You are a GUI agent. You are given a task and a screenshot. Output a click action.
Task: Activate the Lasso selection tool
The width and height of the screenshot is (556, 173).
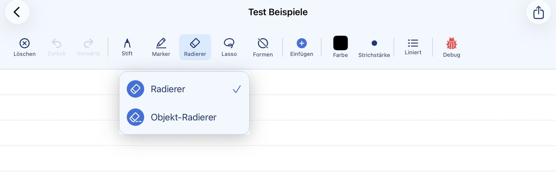pos(229,47)
